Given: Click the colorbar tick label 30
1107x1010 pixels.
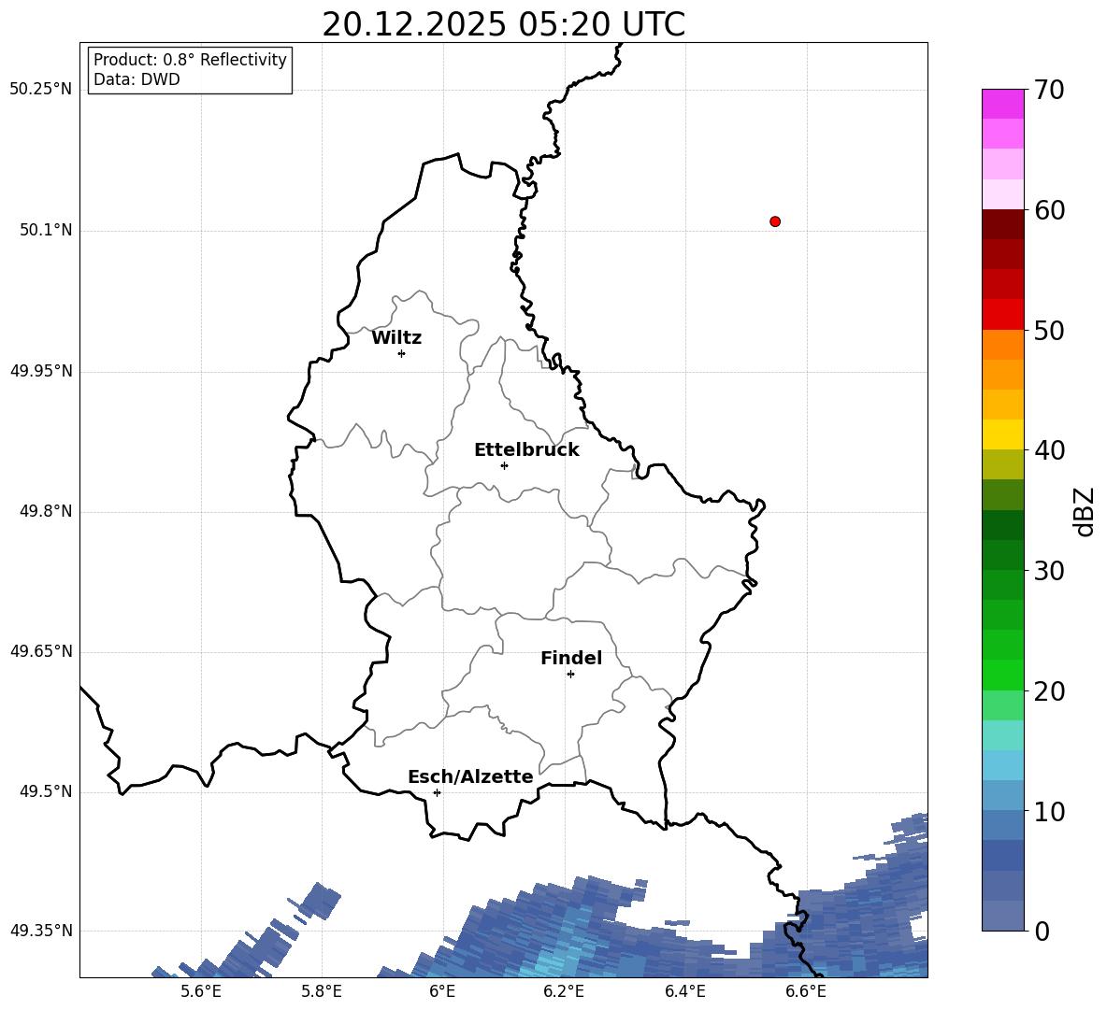Looking at the screenshot, I should (x=1049, y=571).
